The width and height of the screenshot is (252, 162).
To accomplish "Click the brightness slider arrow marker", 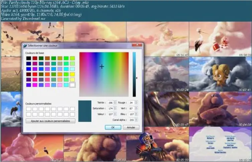I will pyautogui.click(x=136, y=78).
